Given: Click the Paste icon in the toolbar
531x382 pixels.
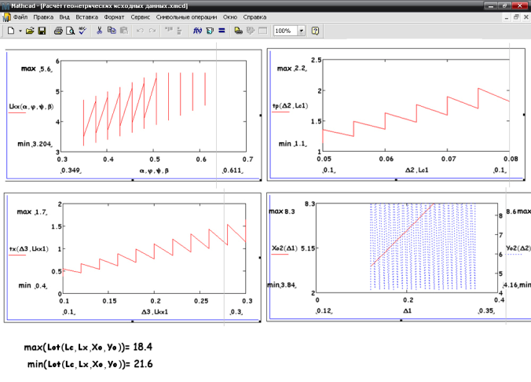Looking at the screenshot, I should [123, 31].
